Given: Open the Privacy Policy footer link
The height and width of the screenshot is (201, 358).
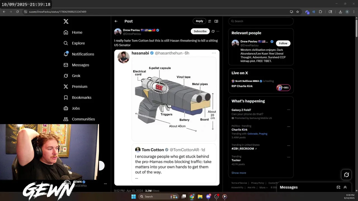Looking at the screenshot, I should tap(258, 183).
